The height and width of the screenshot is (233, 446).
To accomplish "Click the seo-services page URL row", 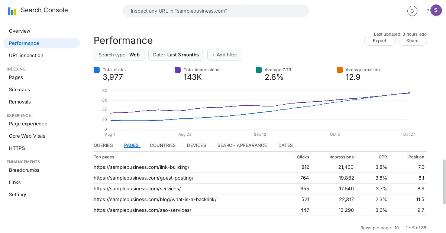I will (260, 210).
